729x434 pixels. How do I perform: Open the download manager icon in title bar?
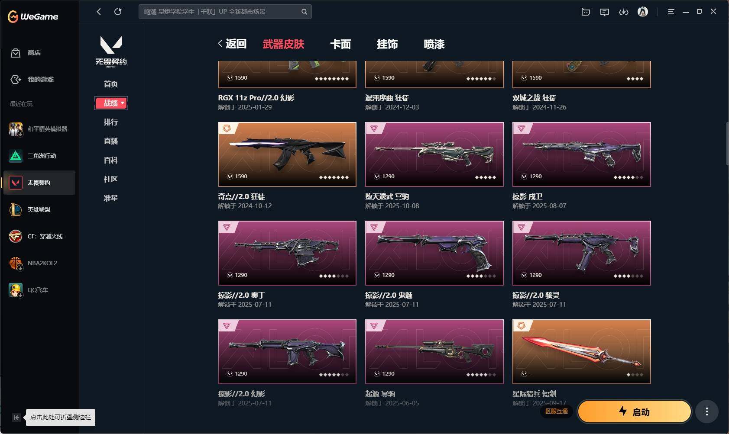pos(624,12)
